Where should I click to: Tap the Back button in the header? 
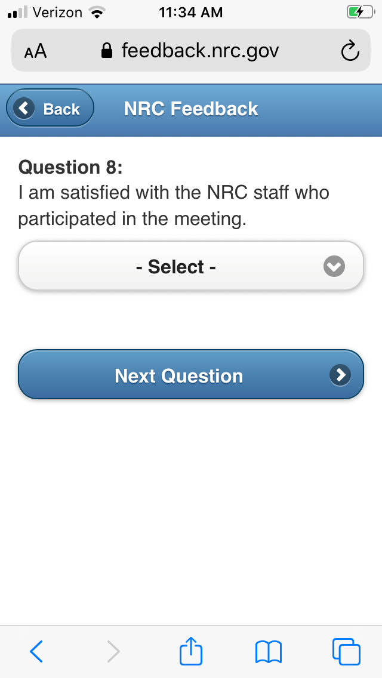pyautogui.click(x=51, y=109)
